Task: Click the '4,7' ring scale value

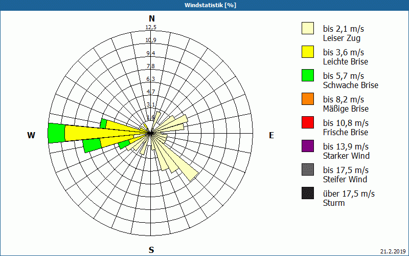Action: (151, 92)
